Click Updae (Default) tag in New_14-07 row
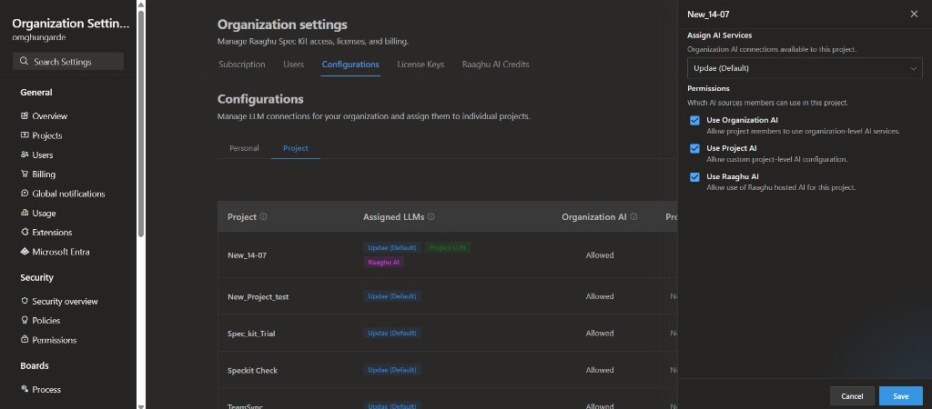Viewport: 932px width, 409px height. [x=392, y=247]
